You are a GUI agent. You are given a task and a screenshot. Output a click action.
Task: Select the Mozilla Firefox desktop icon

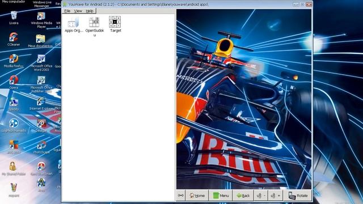(14, 61)
